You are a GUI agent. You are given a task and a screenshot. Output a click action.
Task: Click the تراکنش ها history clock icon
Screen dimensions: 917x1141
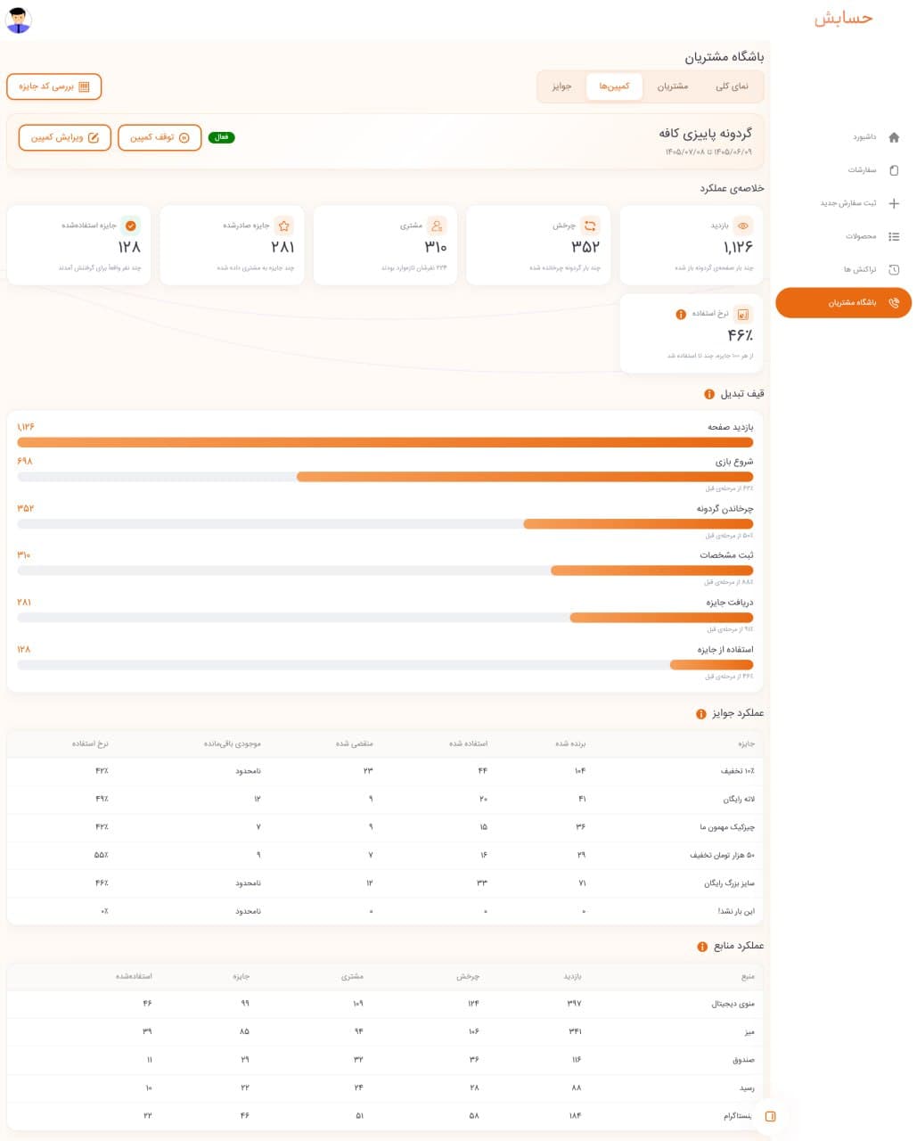(x=894, y=269)
